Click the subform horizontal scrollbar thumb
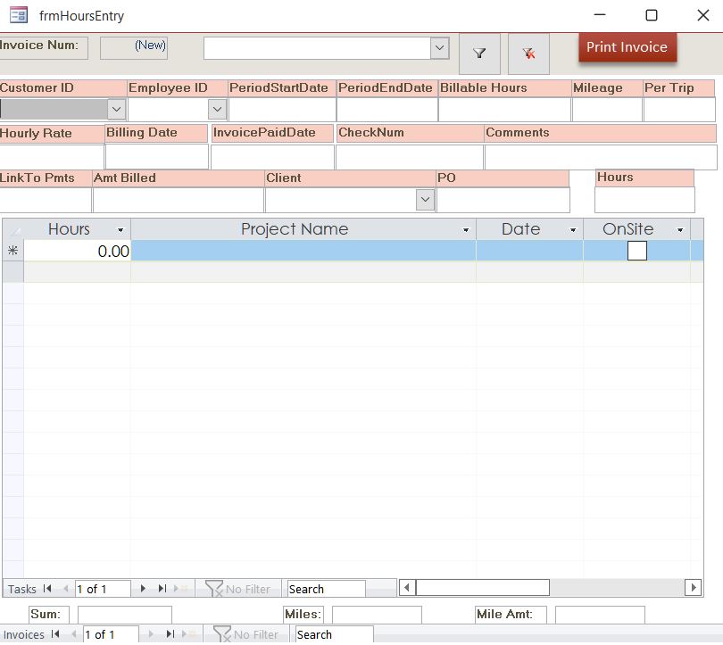 [482, 587]
